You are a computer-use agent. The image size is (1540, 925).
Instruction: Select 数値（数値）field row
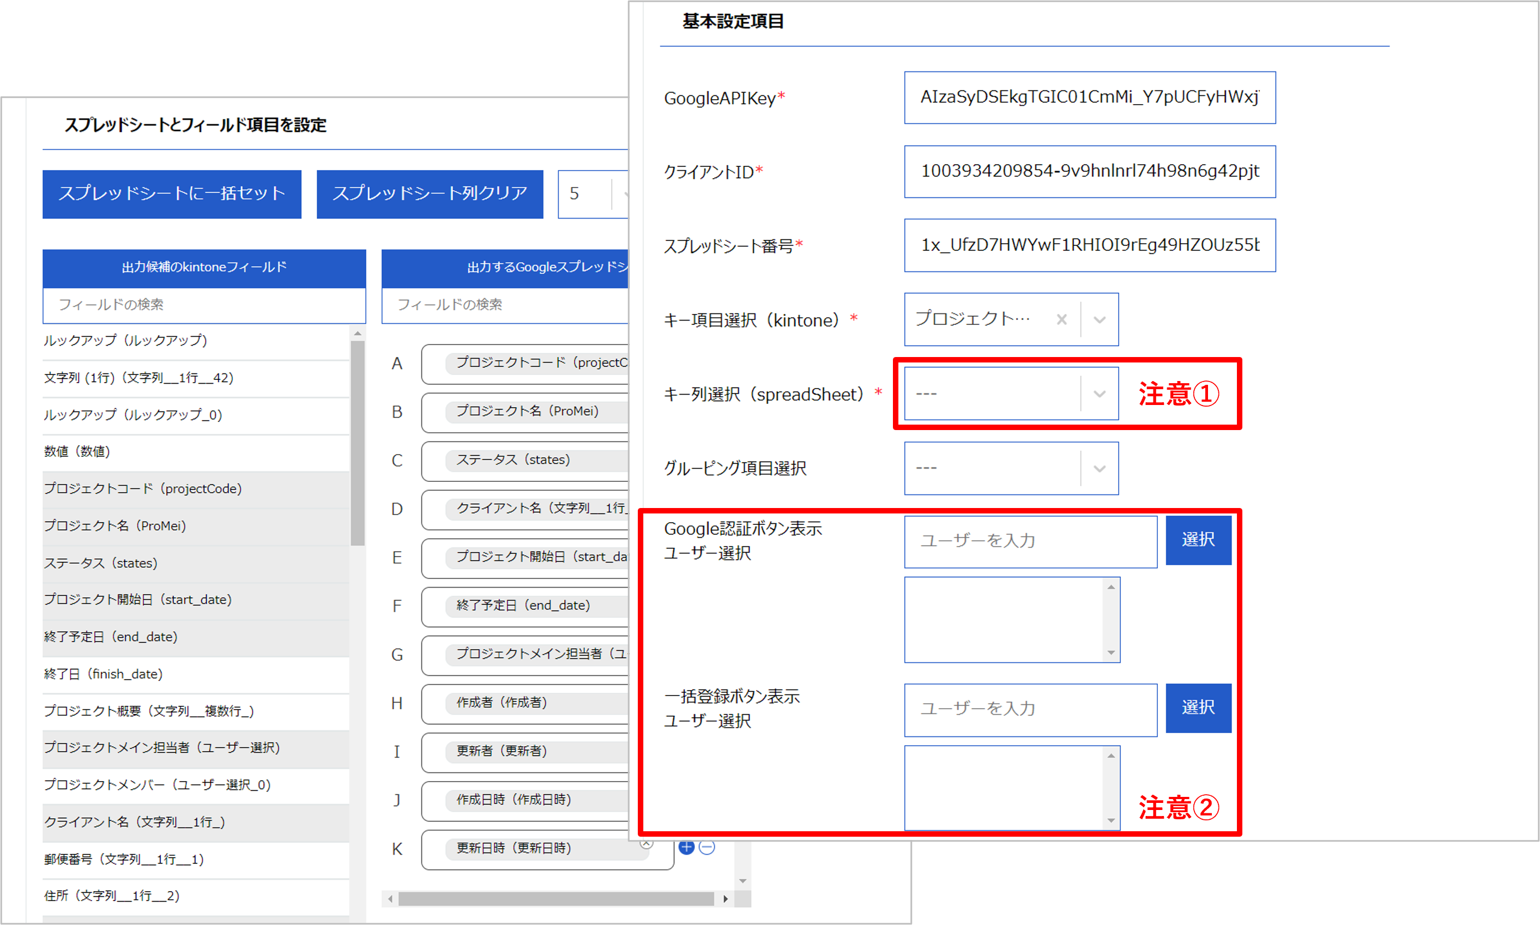point(196,452)
